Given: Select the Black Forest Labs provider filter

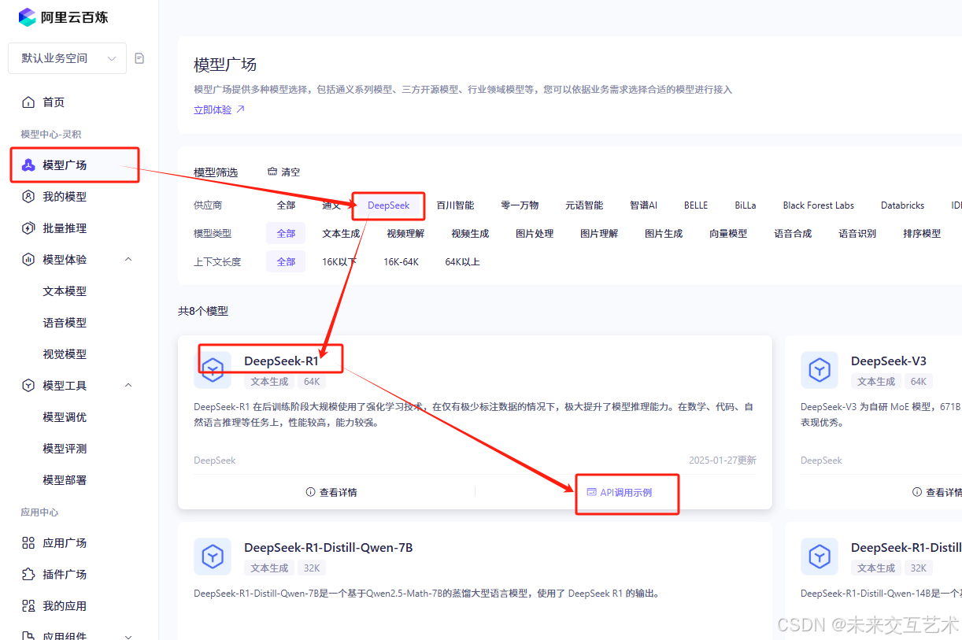Looking at the screenshot, I should (819, 205).
